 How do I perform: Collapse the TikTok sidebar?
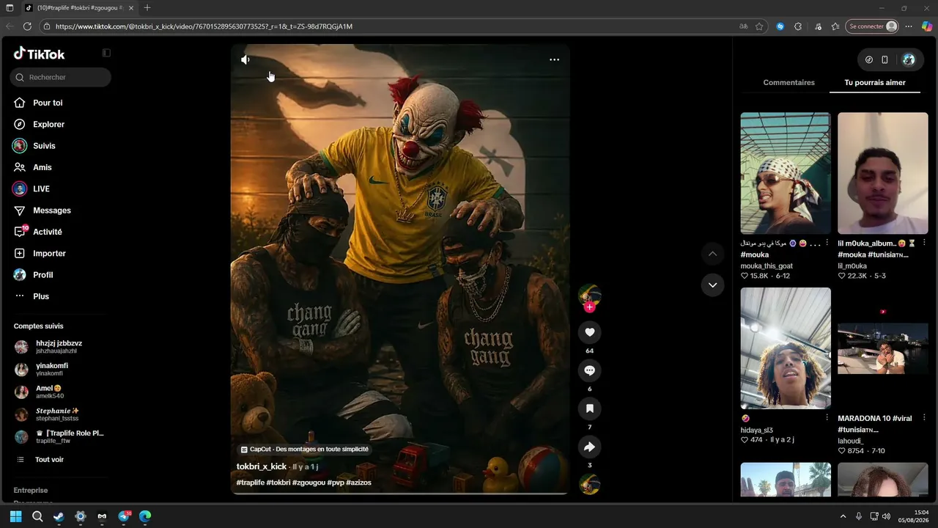pyautogui.click(x=106, y=53)
